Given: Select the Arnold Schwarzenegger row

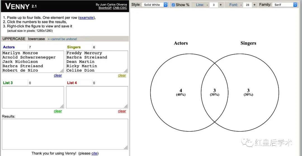Looking at the screenshot, I should (29, 57).
